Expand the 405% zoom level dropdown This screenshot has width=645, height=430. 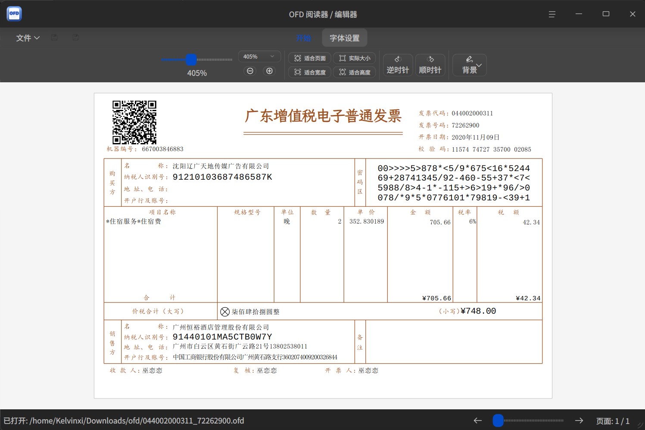coord(259,56)
